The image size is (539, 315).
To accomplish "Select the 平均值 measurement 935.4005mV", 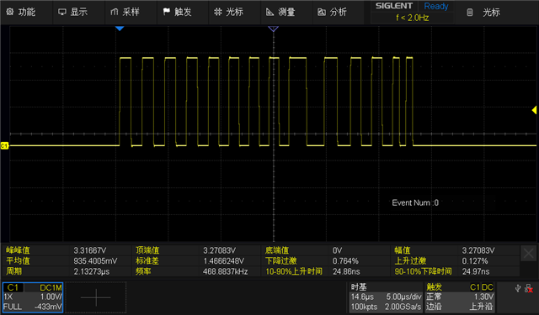I will [x=95, y=261].
